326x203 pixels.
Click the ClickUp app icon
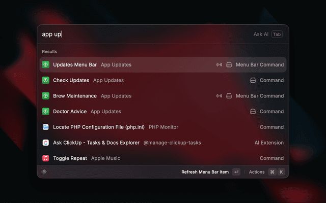coord(45,143)
